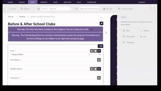Select the Textbox insert element
The width and height of the screenshot is (161, 91).
[146, 31]
